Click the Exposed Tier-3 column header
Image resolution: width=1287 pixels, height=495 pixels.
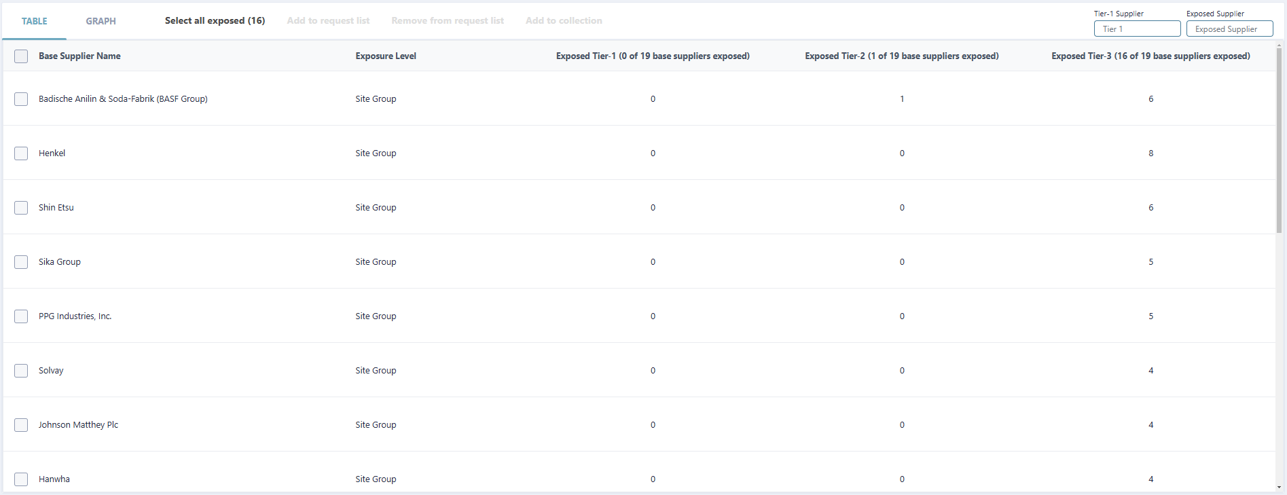click(x=1150, y=56)
